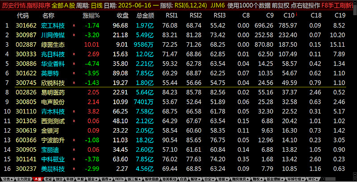This screenshot has width=357, height=182.
Task: Sort by the C19 column header
Action: click(340, 16)
